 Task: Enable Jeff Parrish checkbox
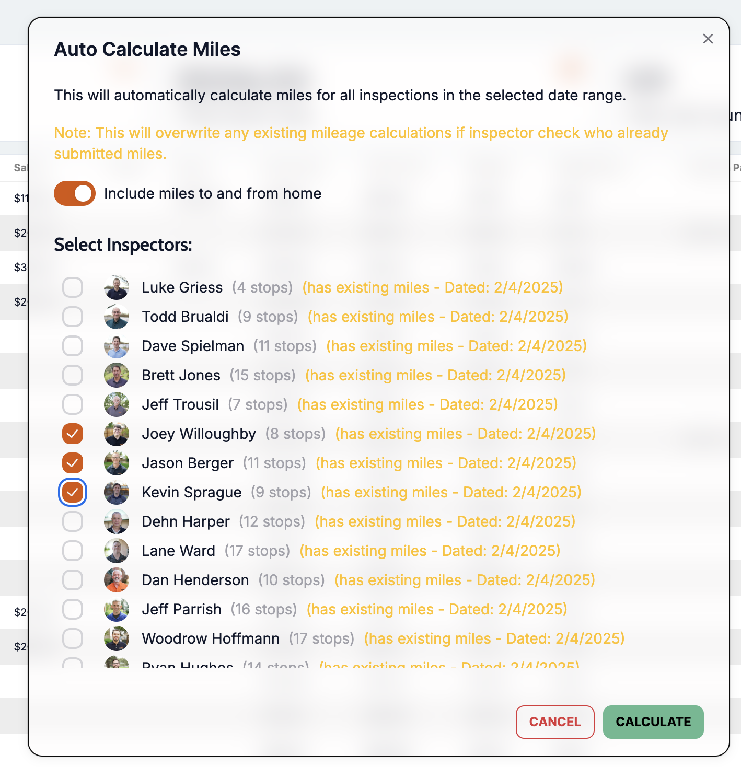click(x=73, y=609)
